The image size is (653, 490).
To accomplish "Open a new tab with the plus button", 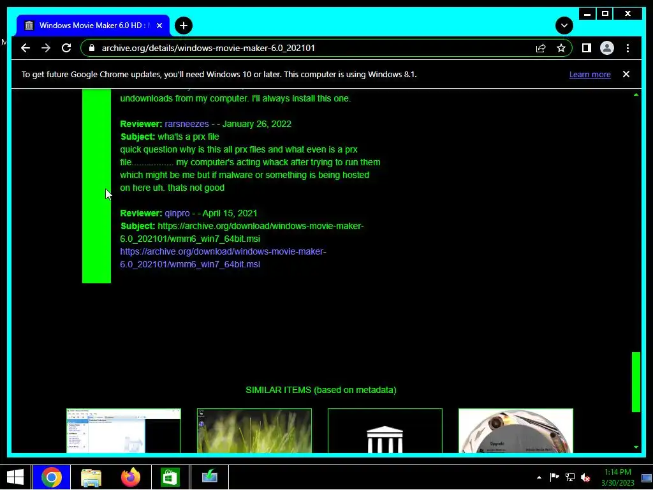I will [184, 26].
